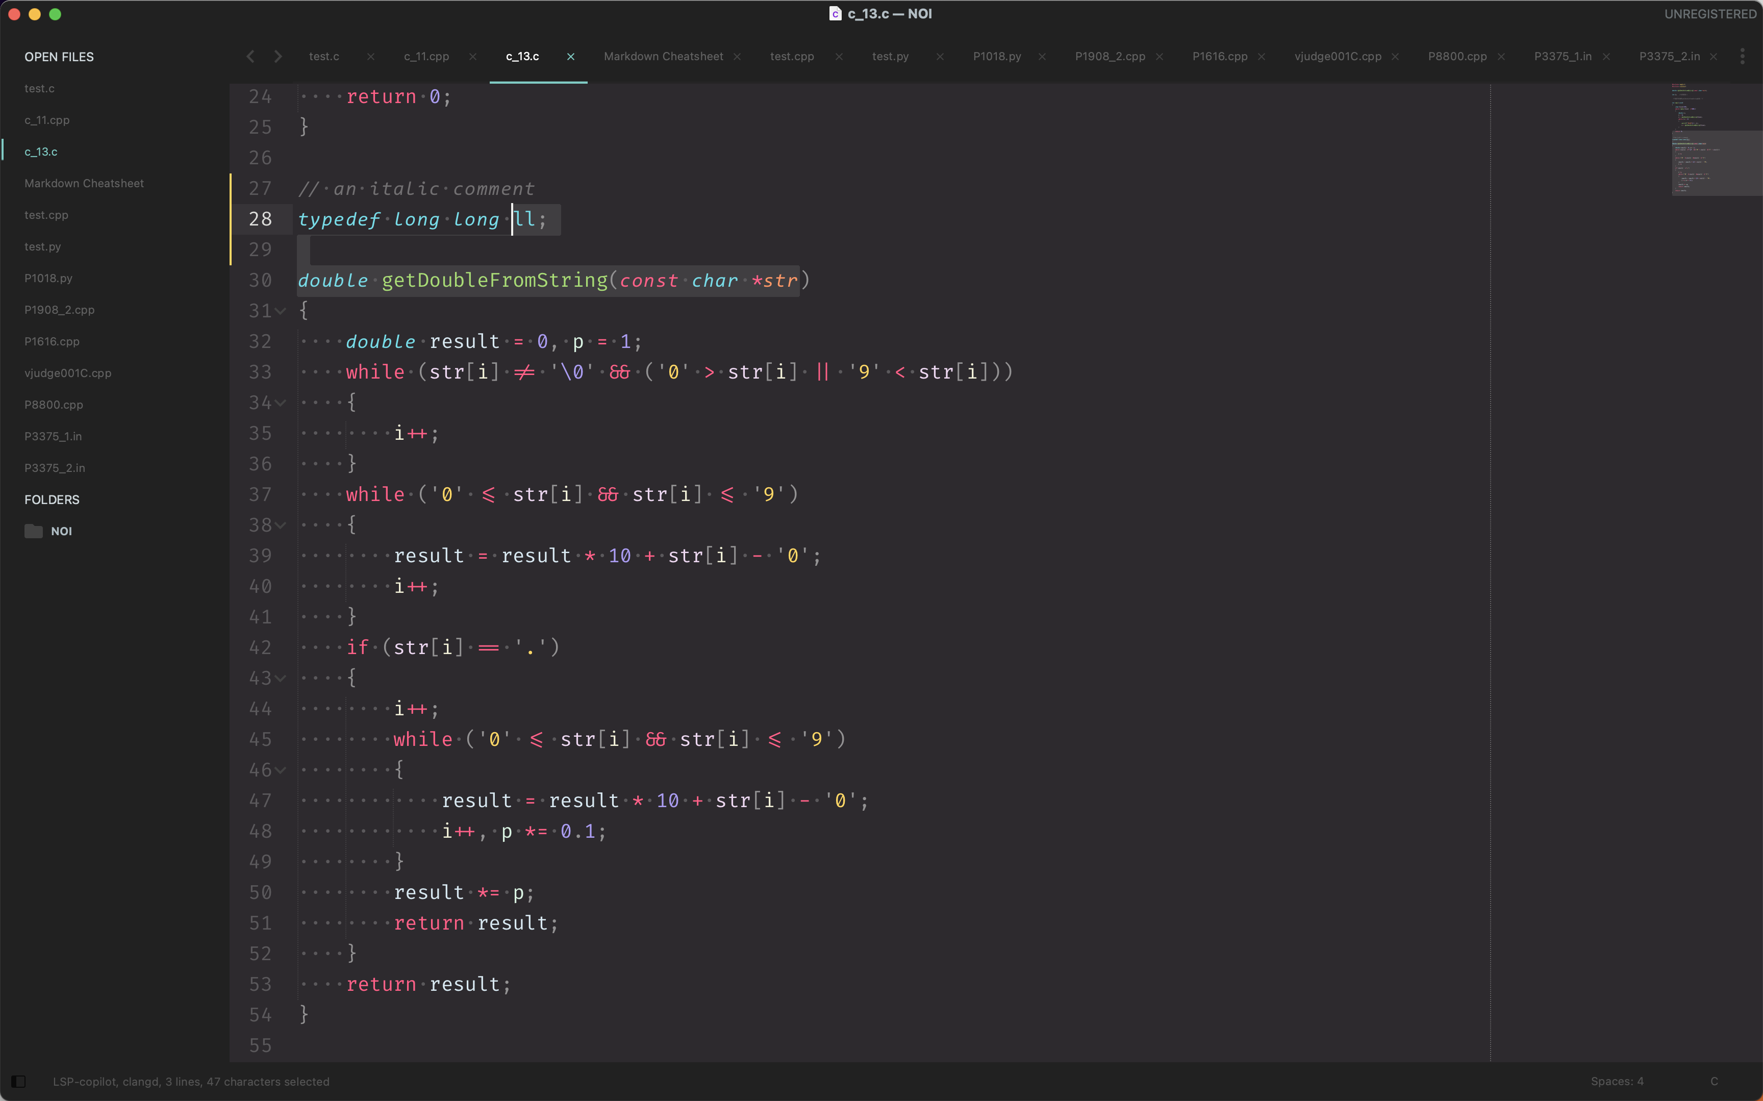This screenshot has width=1763, height=1101.
Task: Place cursor on 'typedef' keyword line 28
Action: [x=339, y=219]
